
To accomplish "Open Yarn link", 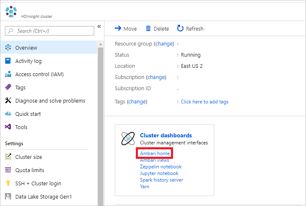I will coord(145,187).
